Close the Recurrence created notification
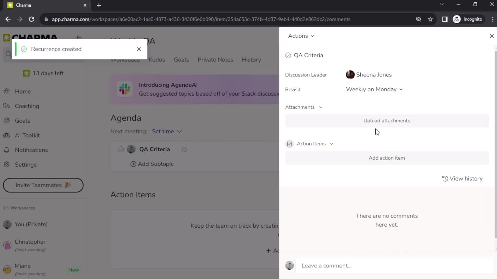497x279 pixels. pyautogui.click(x=139, y=49)
